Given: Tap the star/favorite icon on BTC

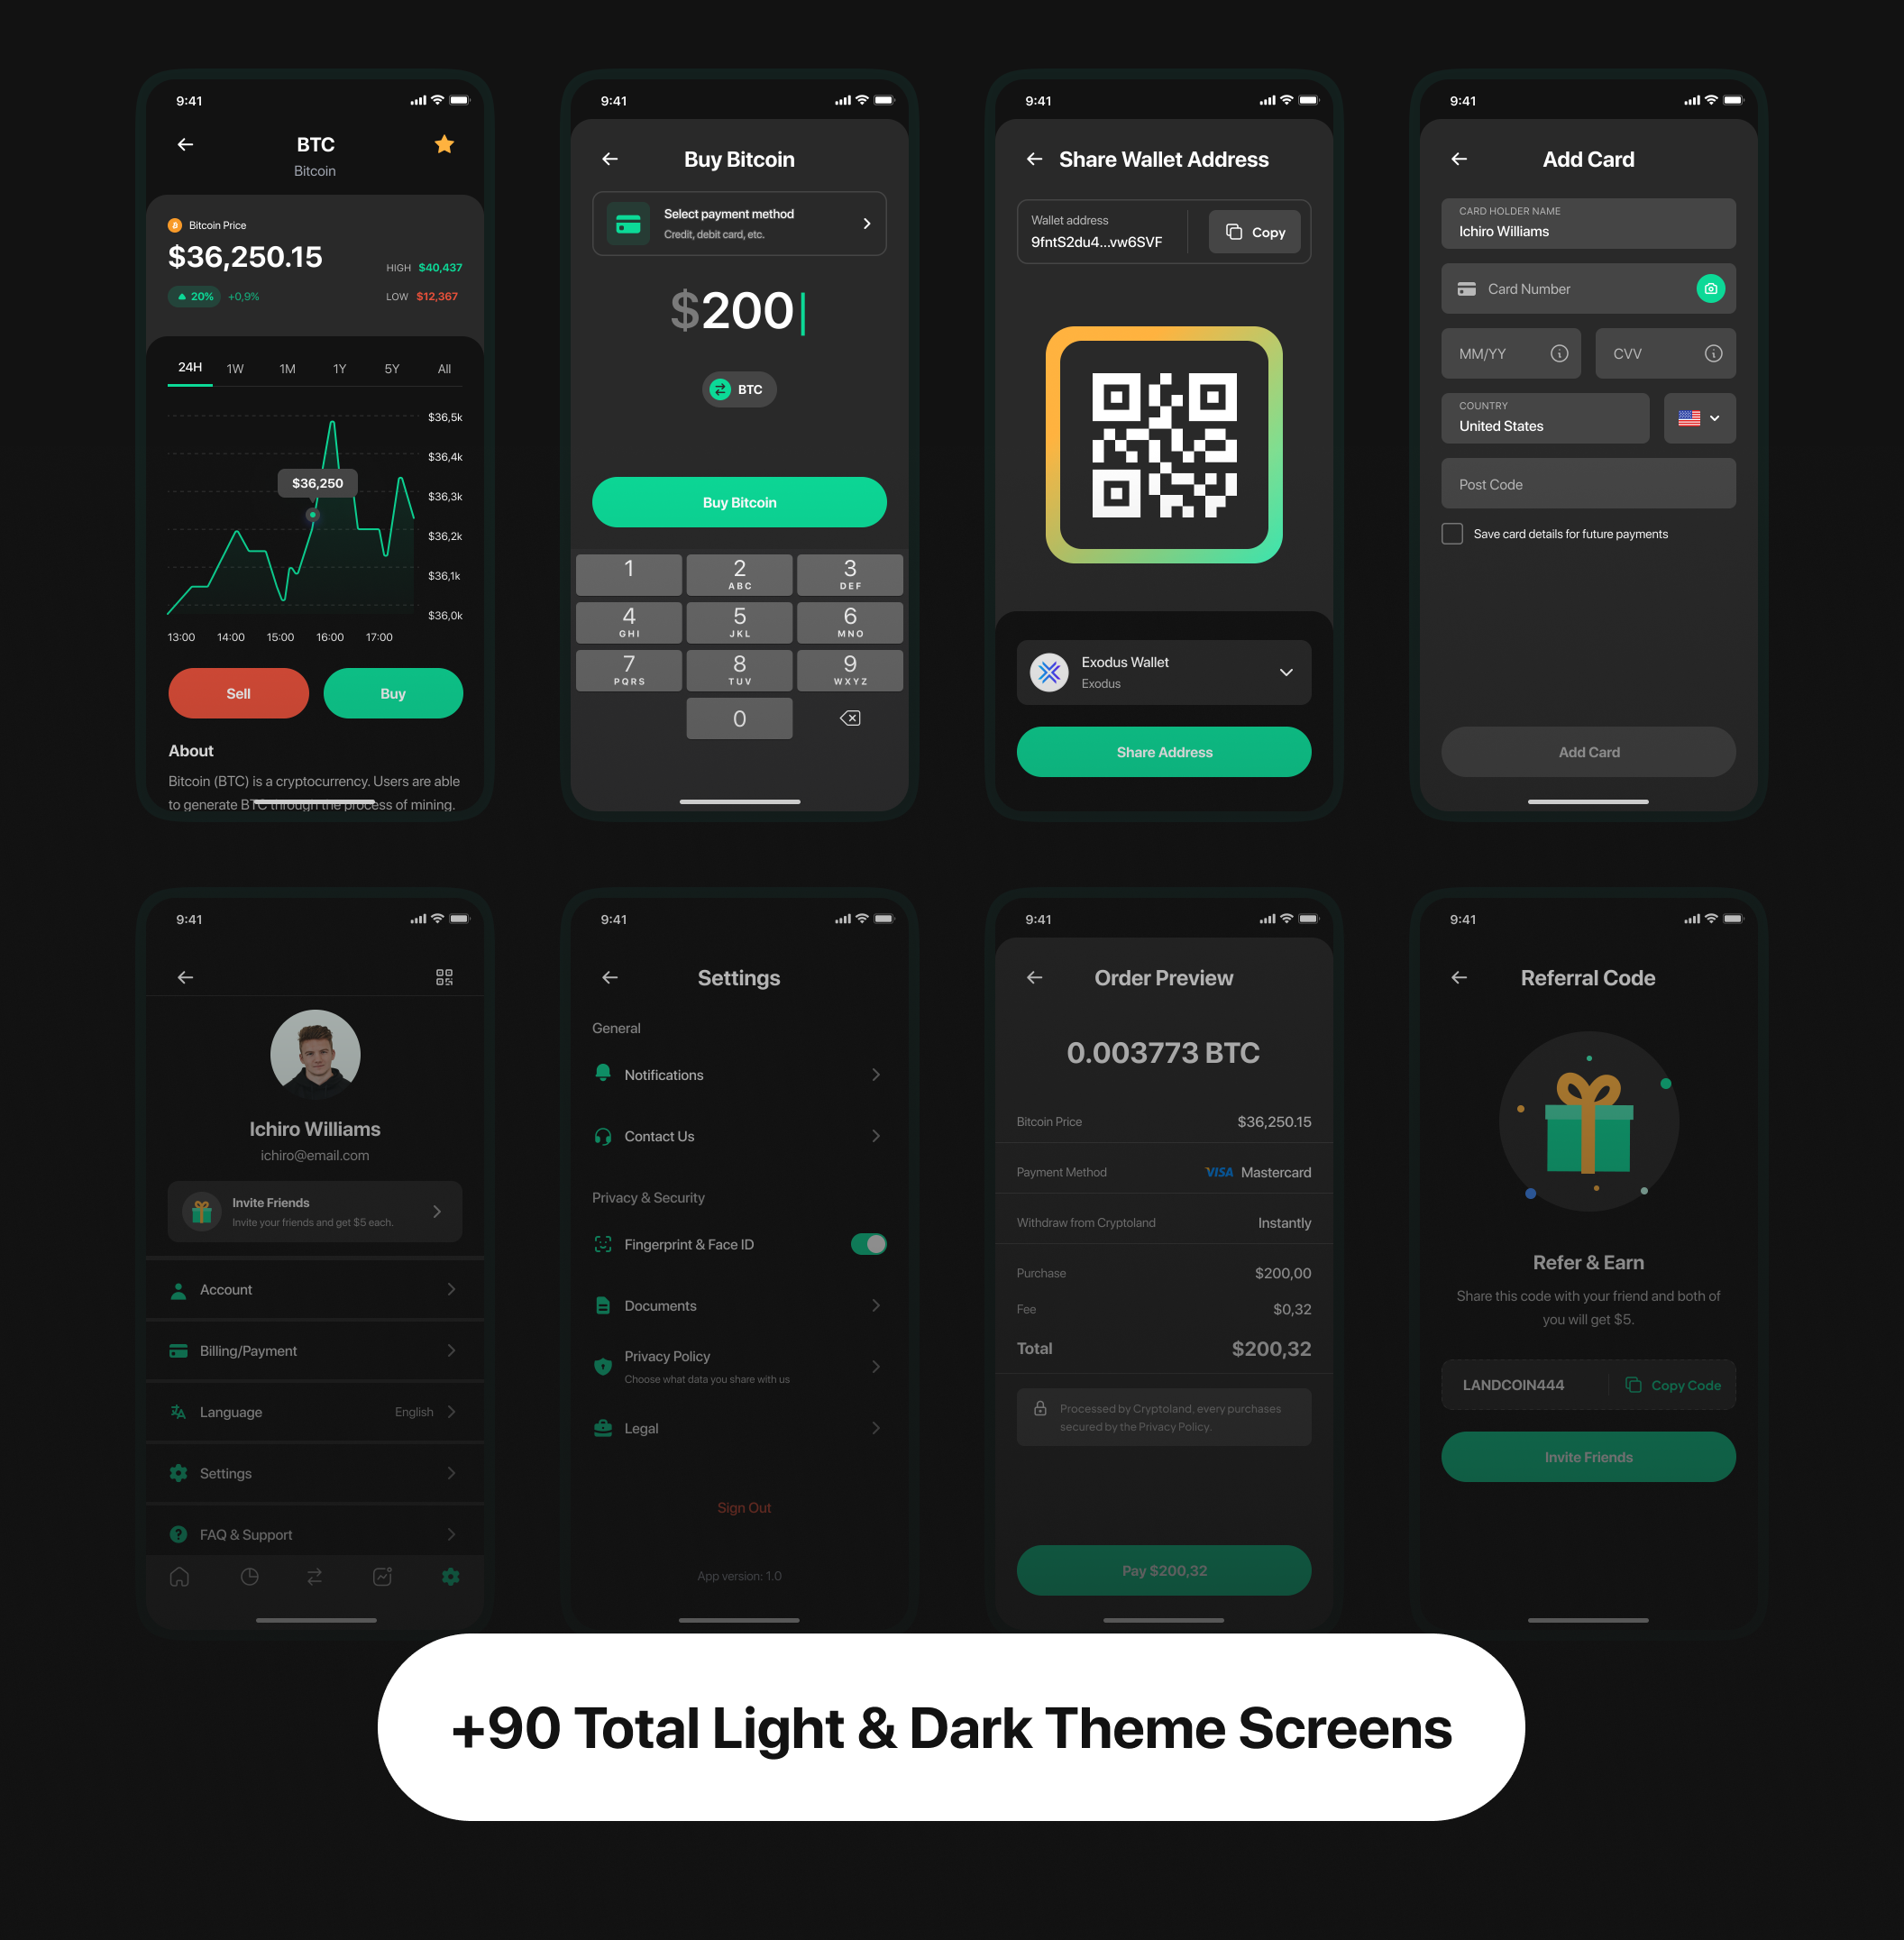Looking at the screenshot, I should pos(452,146).
